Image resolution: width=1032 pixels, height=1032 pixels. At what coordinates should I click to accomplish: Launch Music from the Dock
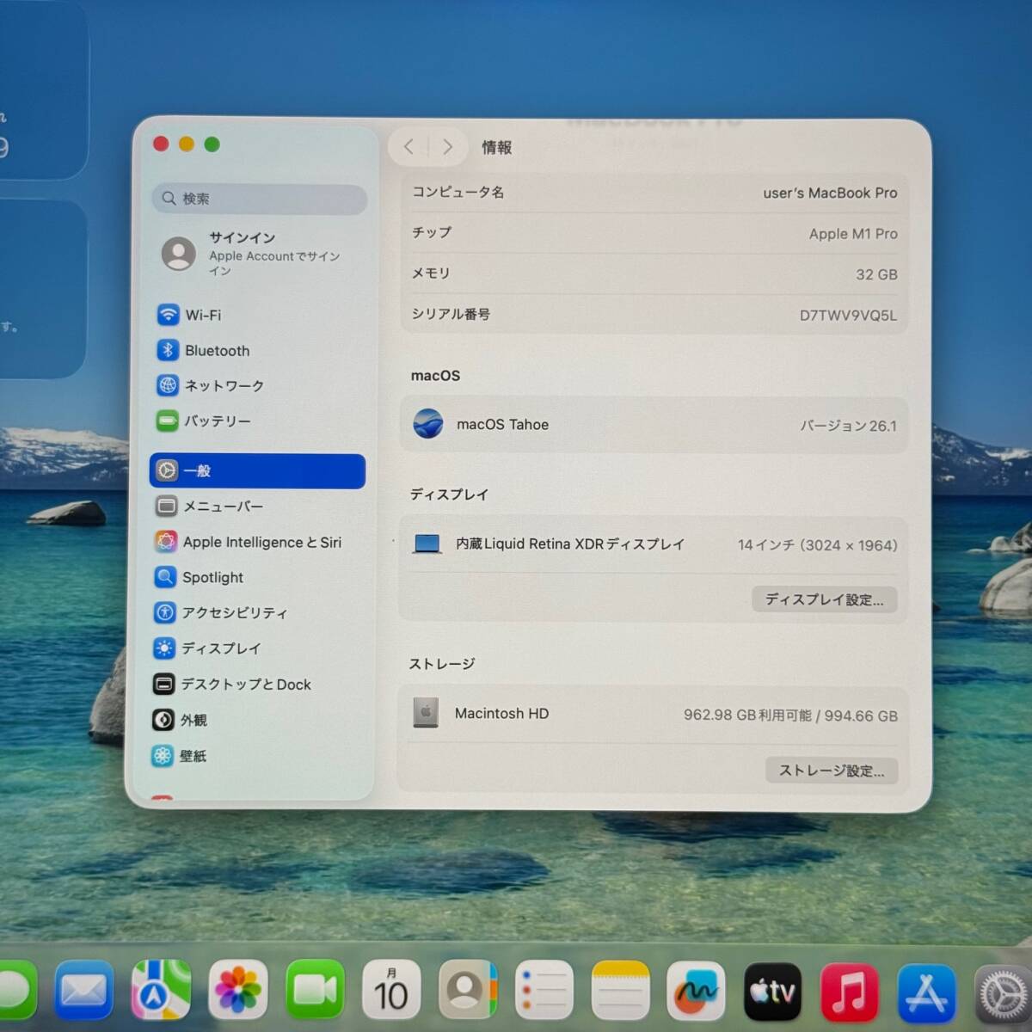pyautogui.click(x=848, y=992)
